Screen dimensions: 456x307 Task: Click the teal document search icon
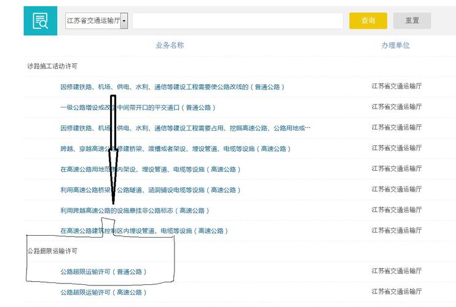tap(41, 21)
